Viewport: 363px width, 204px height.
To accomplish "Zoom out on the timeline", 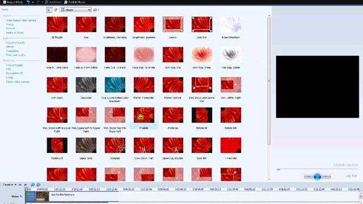I will (x=39, y=185).
